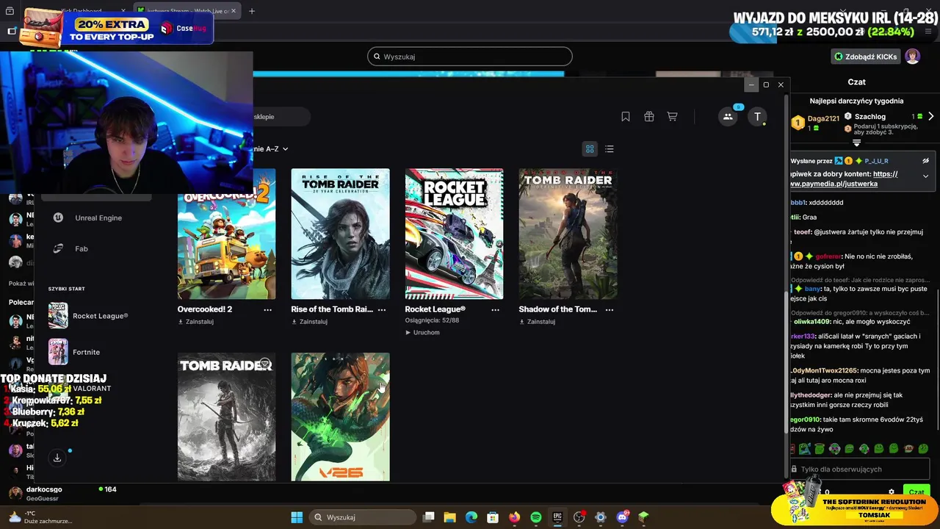The height and width of the screenshot is (529, 940).
Task: Open the gift redeem icon in Epic launcher
Action: [649, 117]
